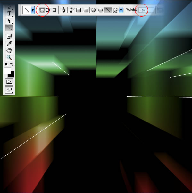
Task: Select the Notes tool
Action: click(9, 36)
